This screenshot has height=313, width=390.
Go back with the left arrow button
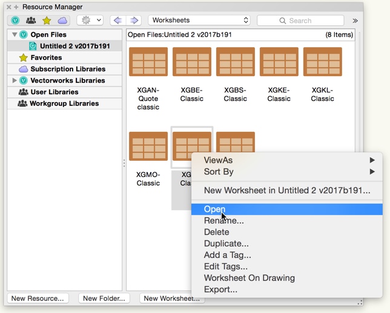click(118, 21)
